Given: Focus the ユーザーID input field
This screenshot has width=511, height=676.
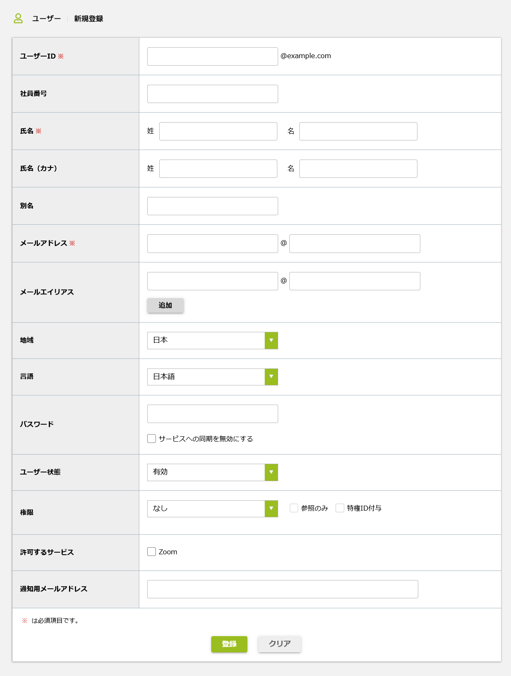Looking at the screenshot, I should tap(212, 57).
